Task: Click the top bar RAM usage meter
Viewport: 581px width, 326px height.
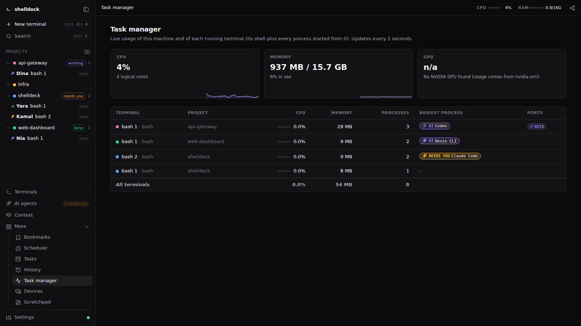Action: click(x=540, y=8)
